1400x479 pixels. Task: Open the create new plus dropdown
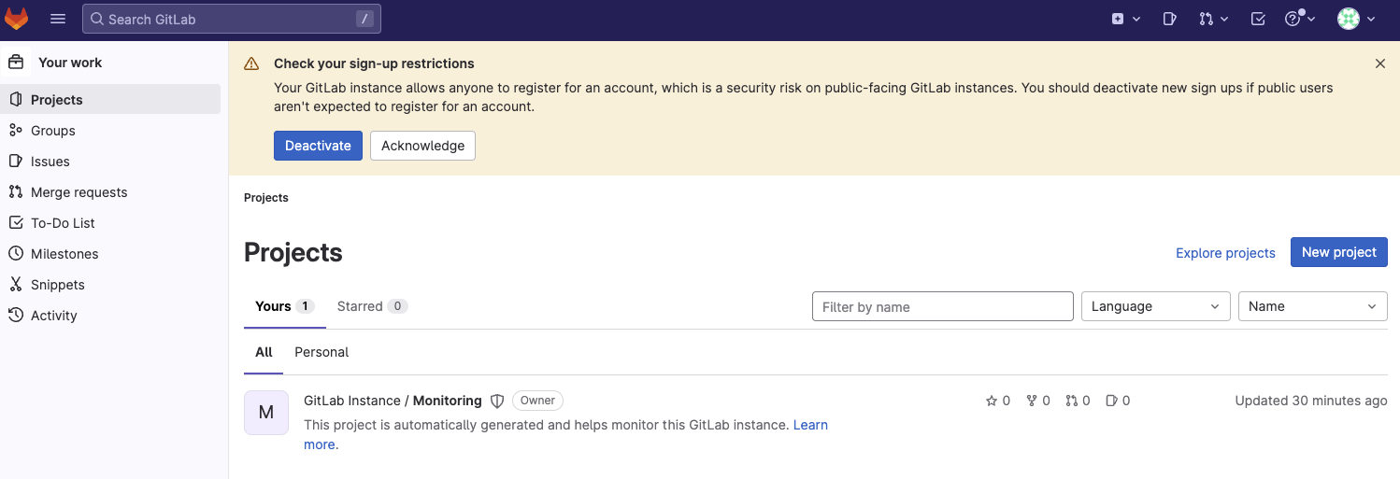click(1126, 19)
